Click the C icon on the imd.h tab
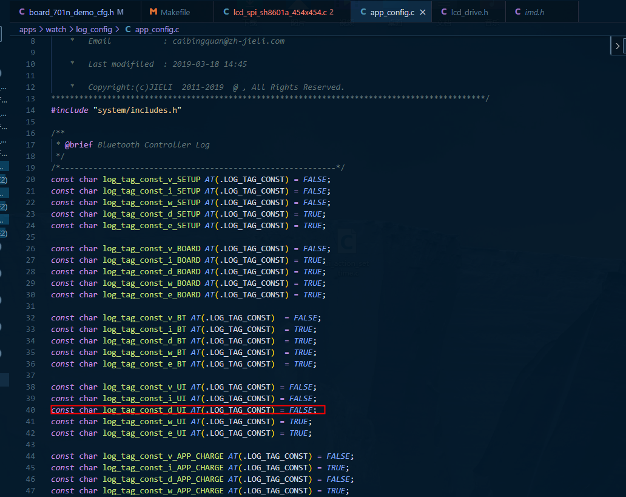The image size is (626, 497). (x=517, y=12)
